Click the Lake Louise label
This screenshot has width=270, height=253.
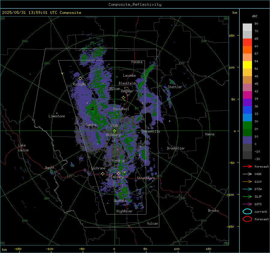[x=23, y=148]
